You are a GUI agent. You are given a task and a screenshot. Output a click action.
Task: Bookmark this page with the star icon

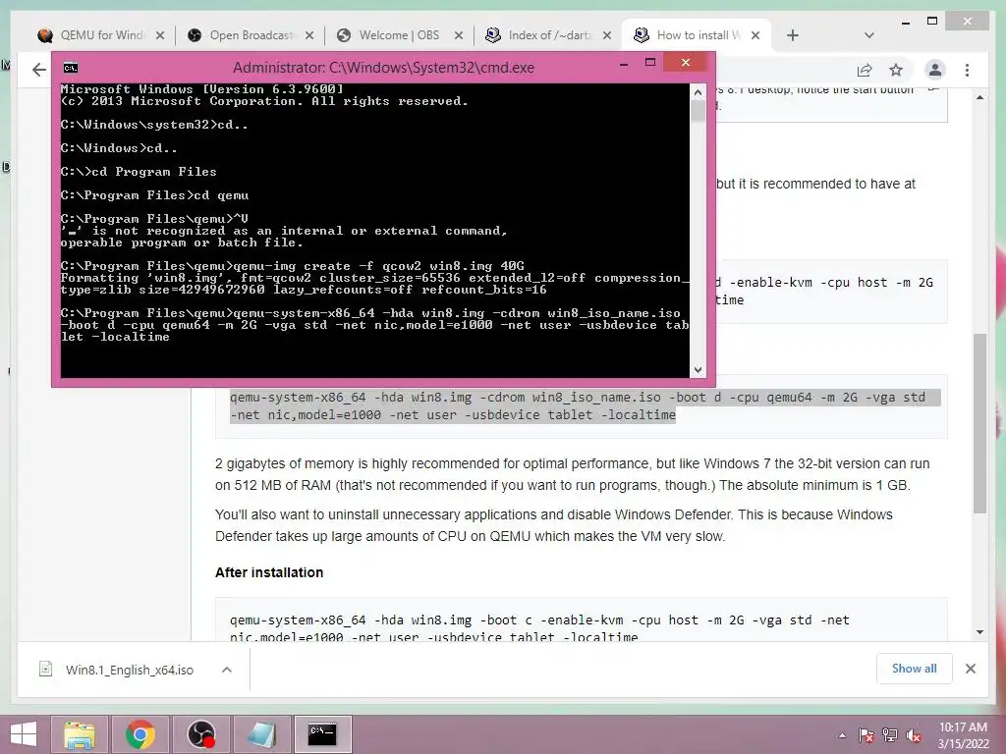[896, 70]
